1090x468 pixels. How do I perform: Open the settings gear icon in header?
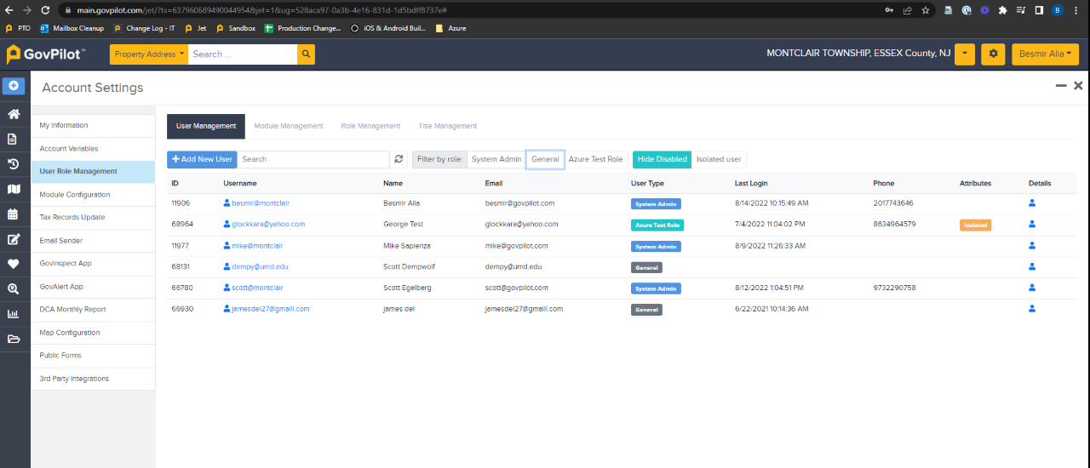point(993,54)
